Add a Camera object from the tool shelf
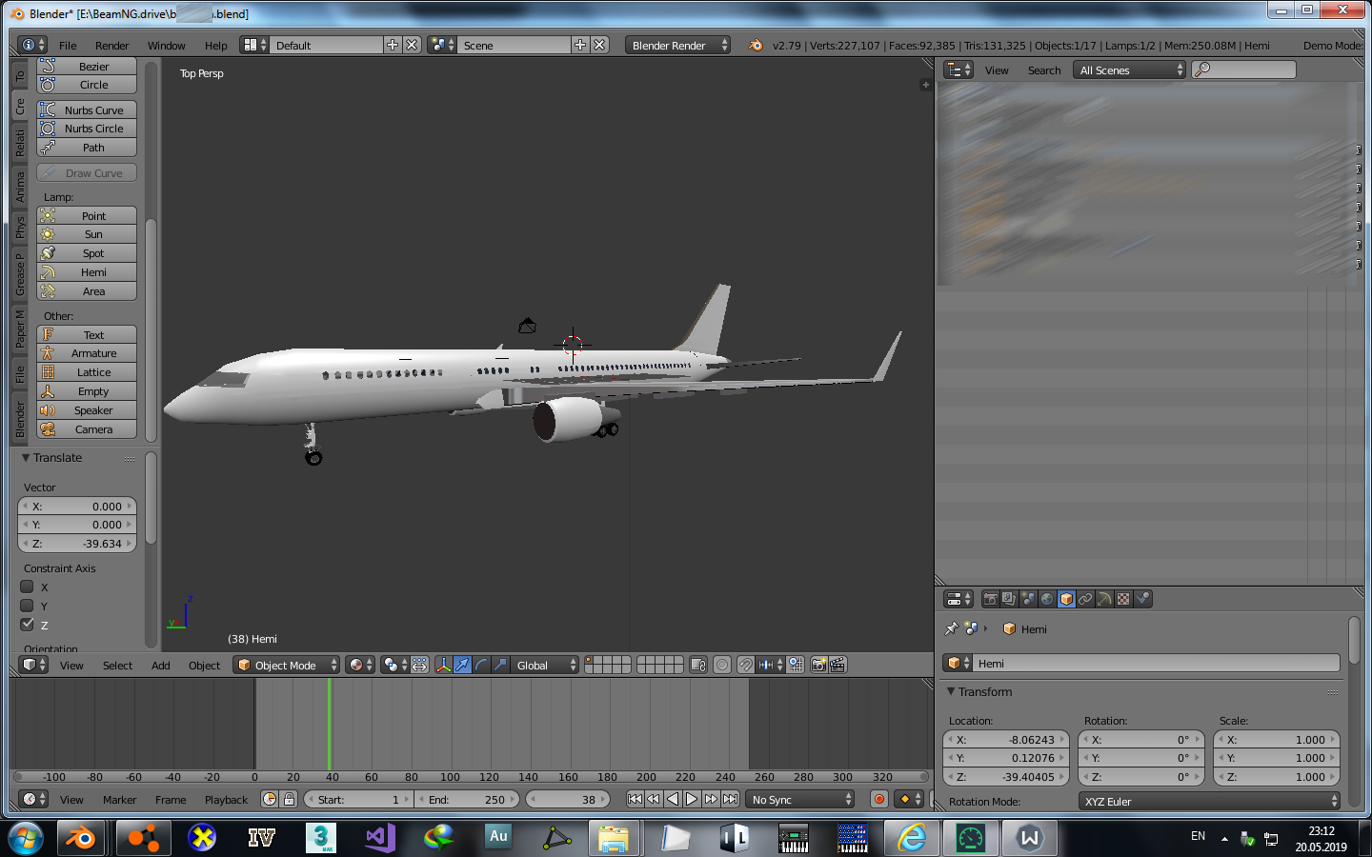This screenshot has height=857, width=1372. [87, 429]
